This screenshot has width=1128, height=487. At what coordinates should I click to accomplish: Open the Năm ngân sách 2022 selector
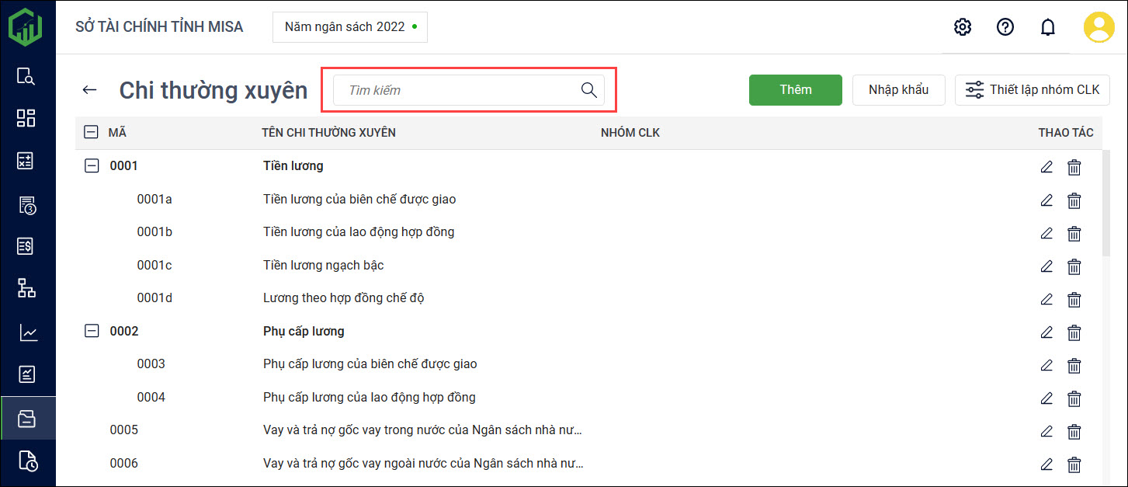(x=350, y=27)
